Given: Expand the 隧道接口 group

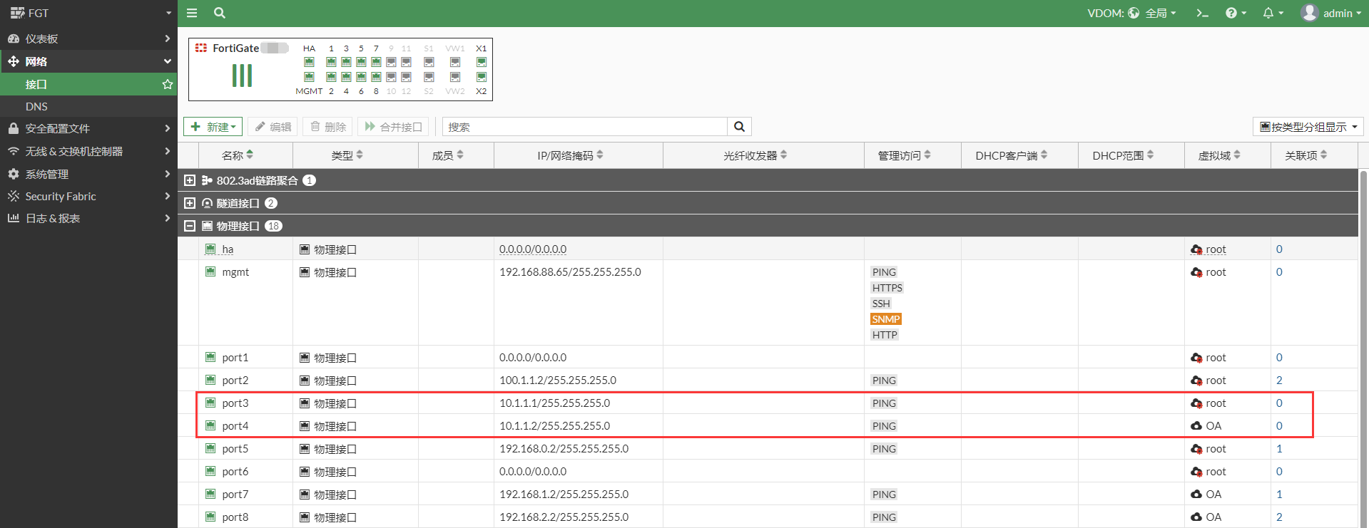Looking at the screenshot, I should click(190, 203).
